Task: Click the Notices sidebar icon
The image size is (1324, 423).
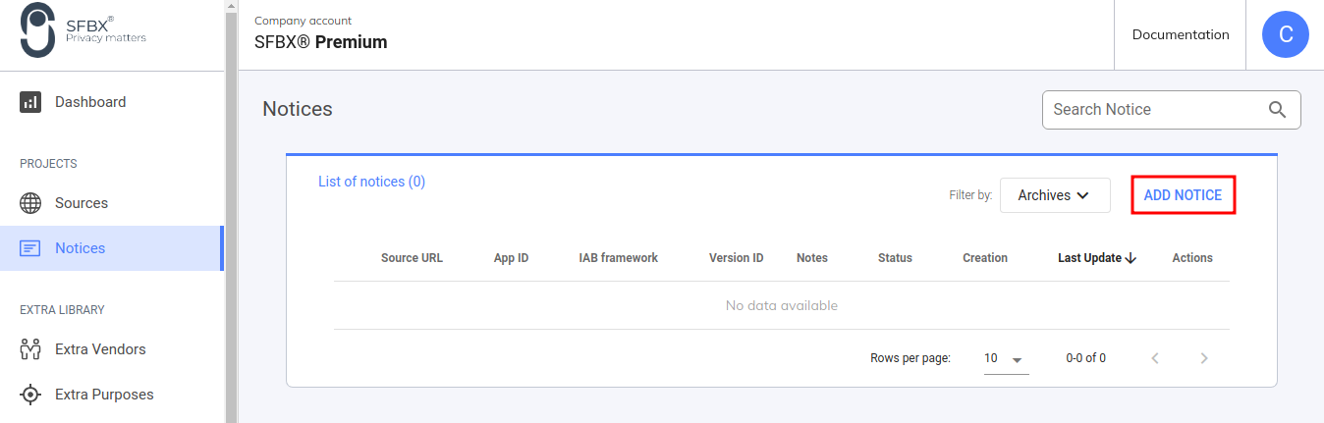Action: pos(30,248)
